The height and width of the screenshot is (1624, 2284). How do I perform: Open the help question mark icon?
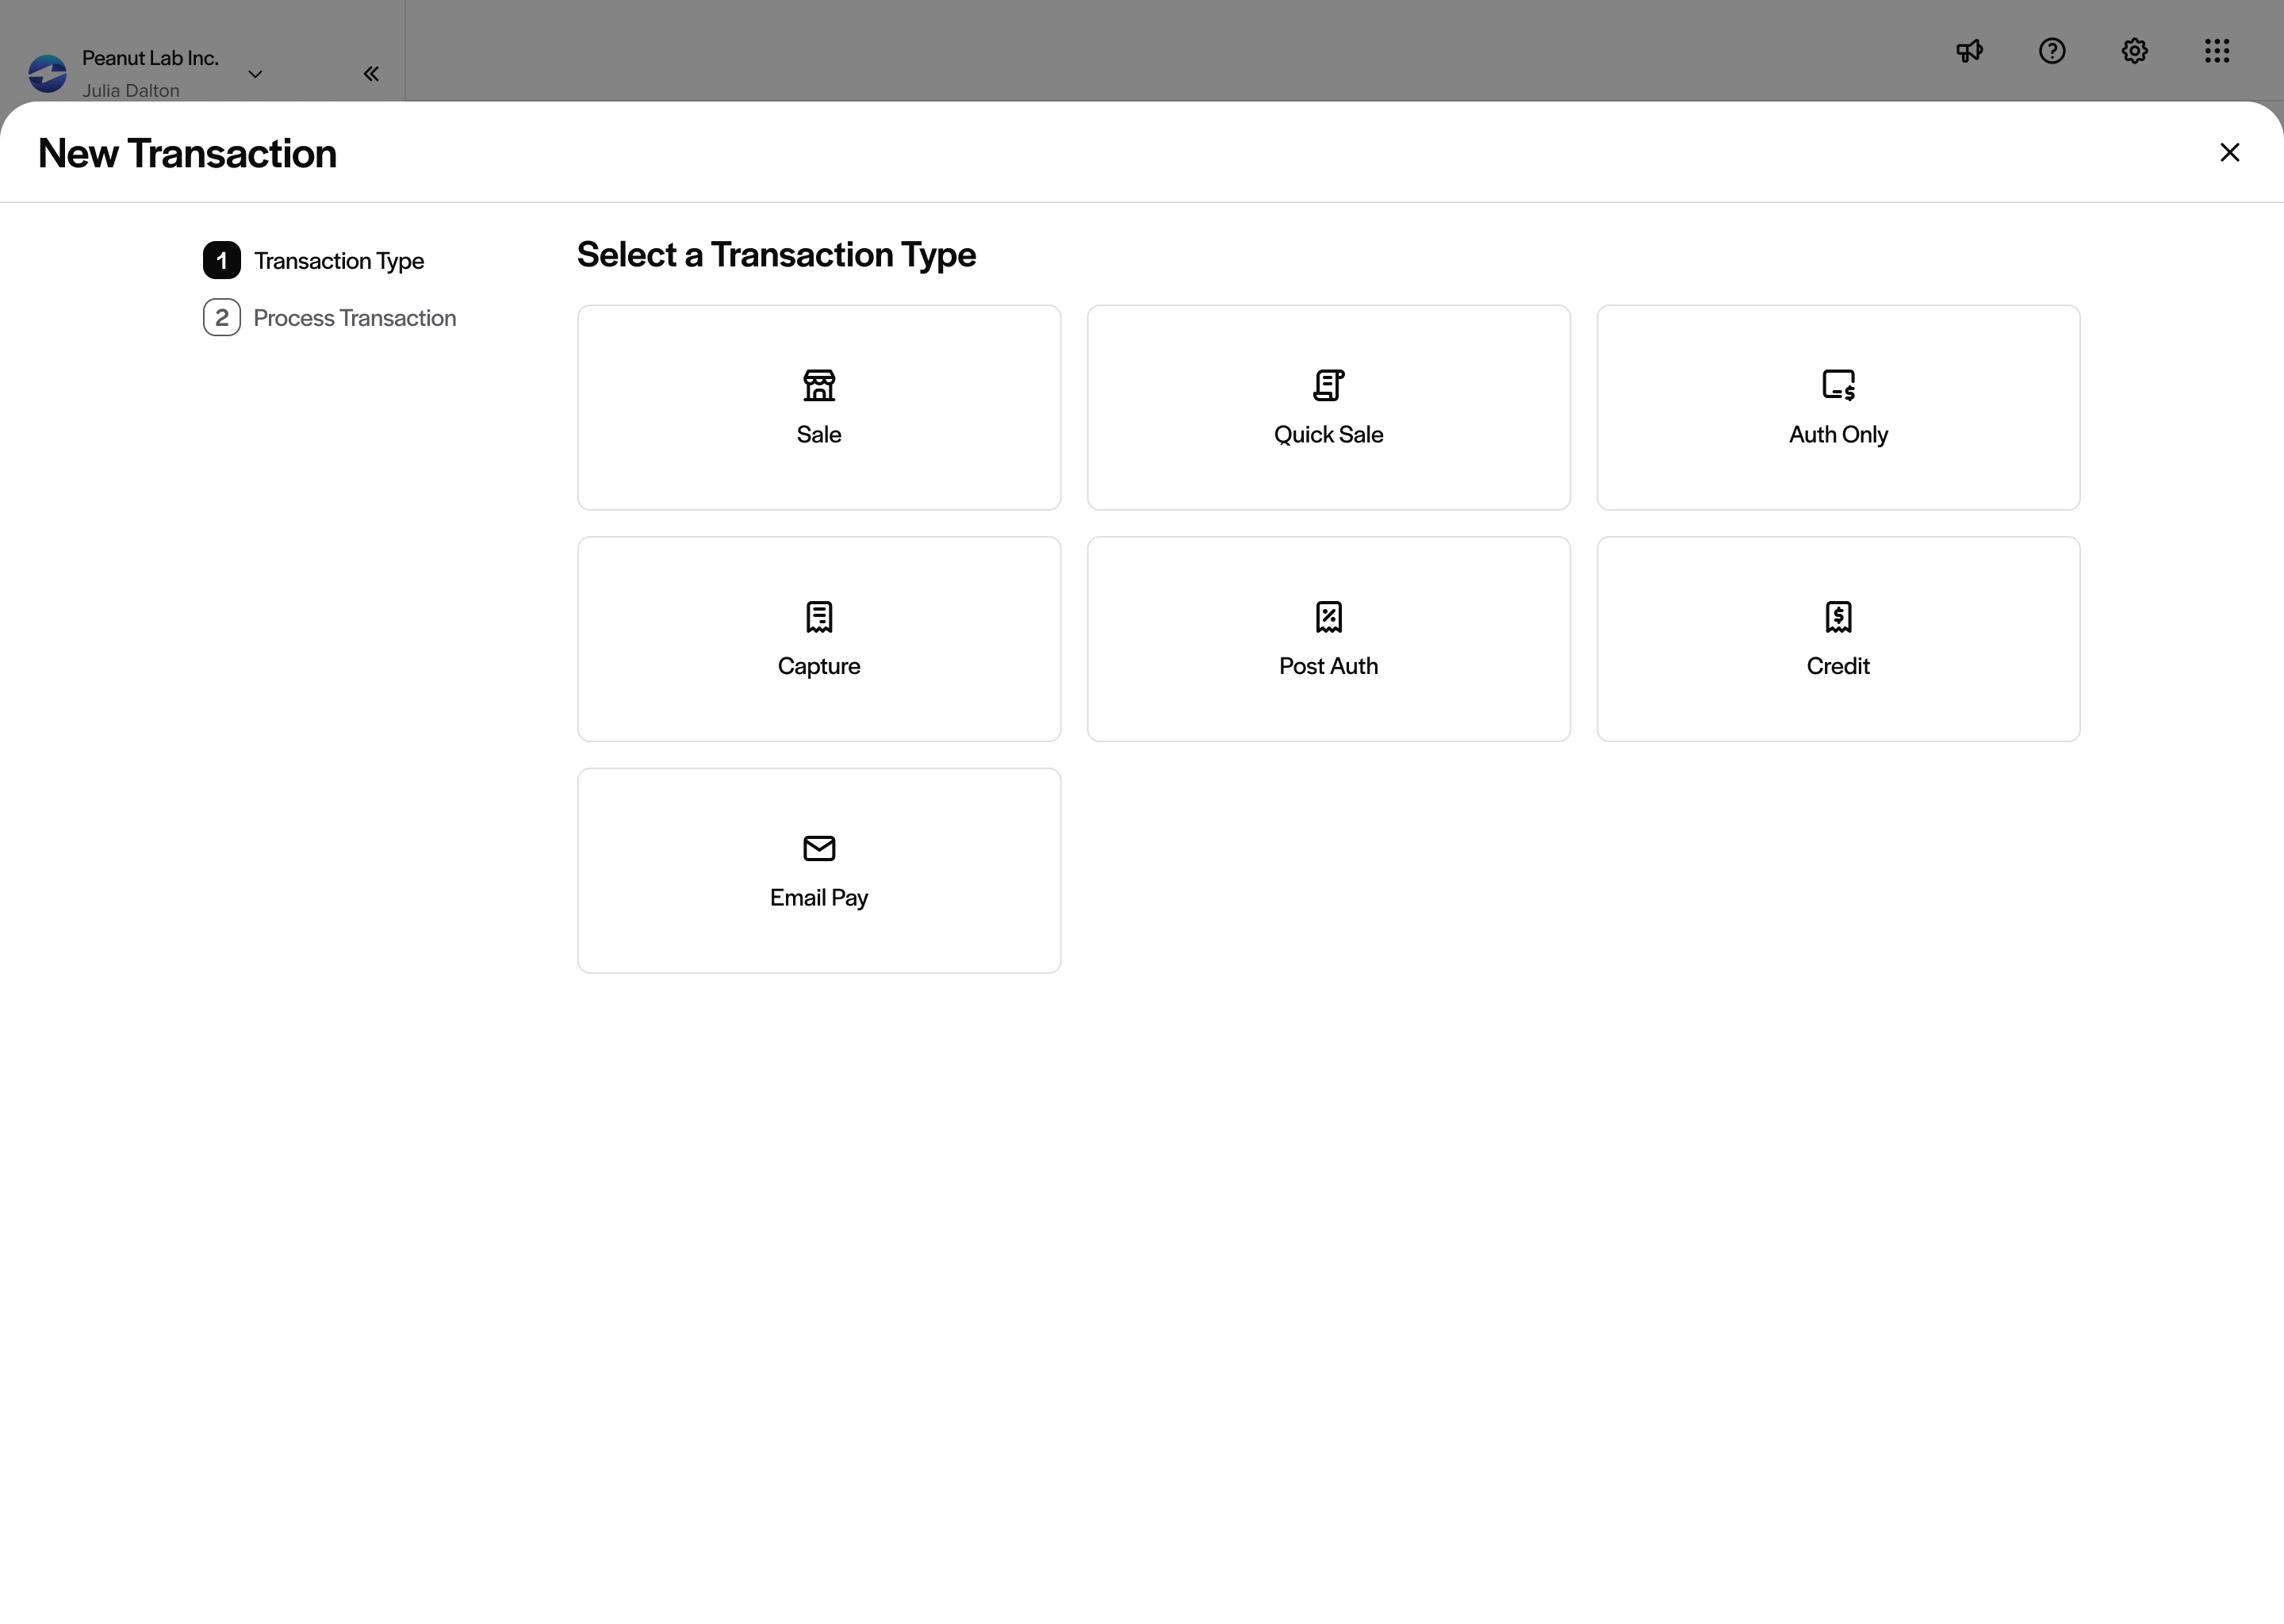point(2052,51)
